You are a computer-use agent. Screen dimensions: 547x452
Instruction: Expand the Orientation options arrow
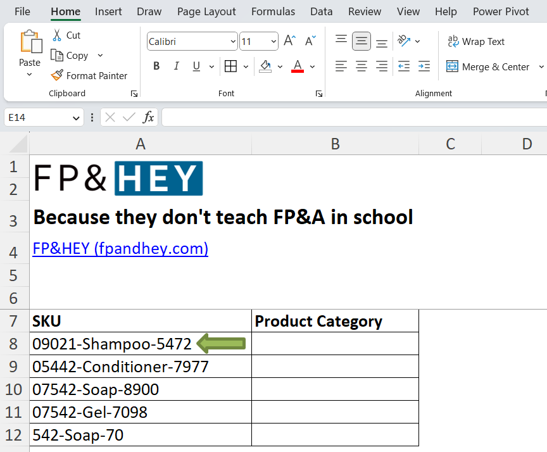pos(418,42)
